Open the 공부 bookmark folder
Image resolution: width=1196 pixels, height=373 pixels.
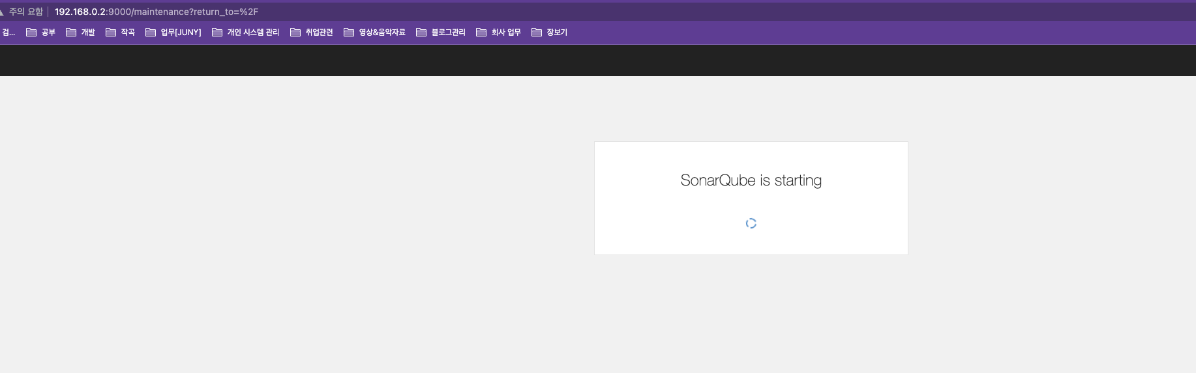coord(41,32)
